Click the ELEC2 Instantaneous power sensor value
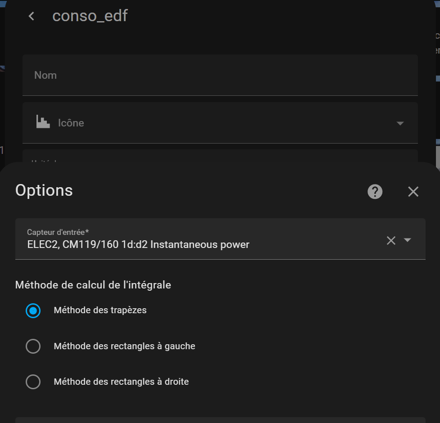Image resolution: width=440 pixels, height=423 pixels. (x=138, y=245)
